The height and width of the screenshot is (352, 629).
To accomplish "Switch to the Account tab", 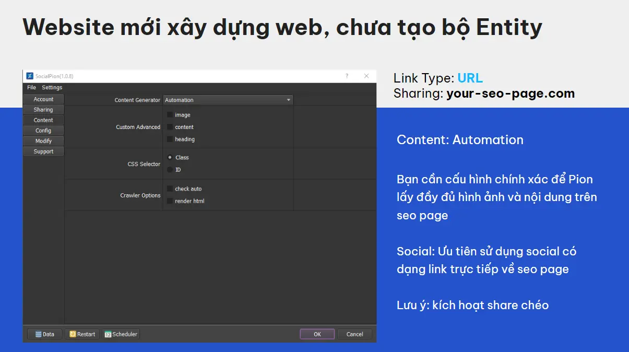I will pos(44,99).
